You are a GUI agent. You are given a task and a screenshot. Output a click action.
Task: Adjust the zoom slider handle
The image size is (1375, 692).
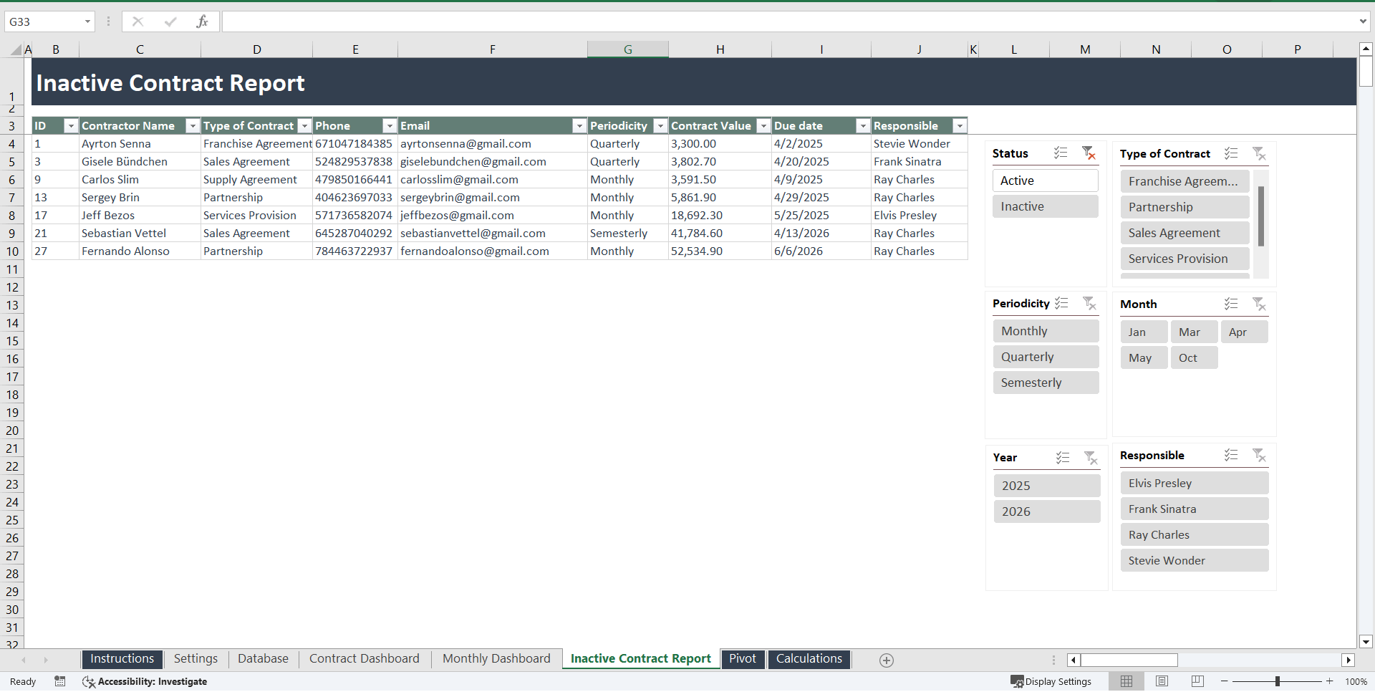click(x=1278, y=681)
